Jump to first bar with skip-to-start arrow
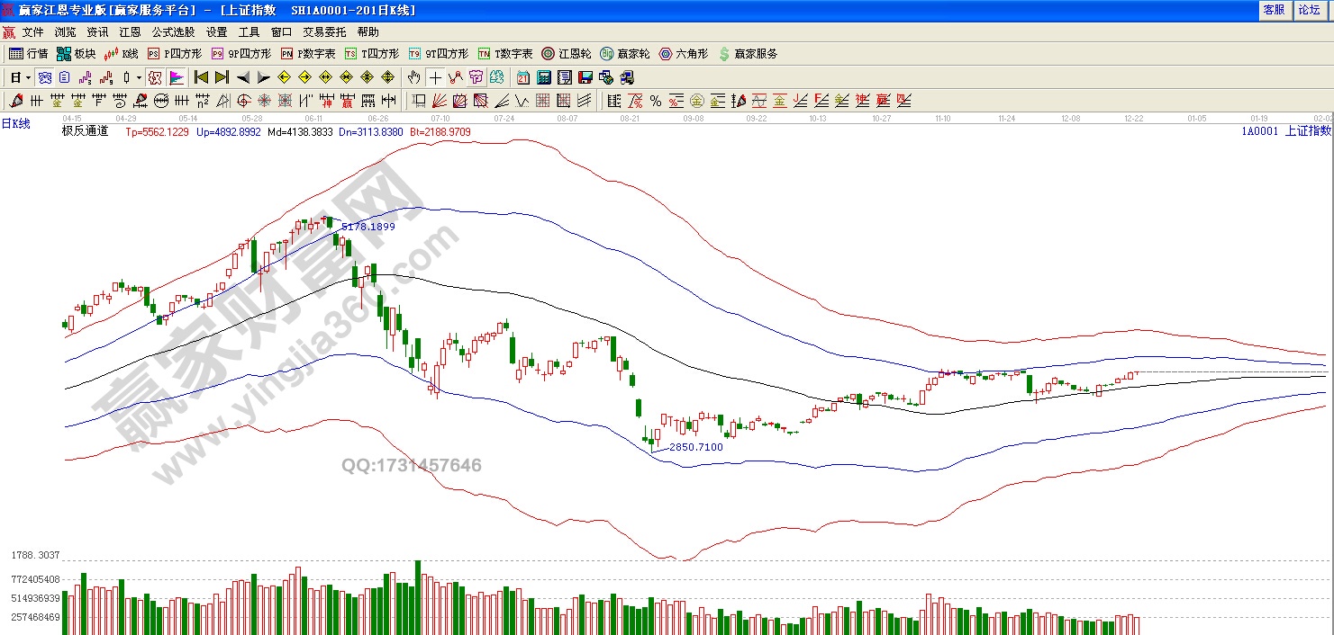The height and width of the screenshot is (635, 1334). click(x=201, y=77)
